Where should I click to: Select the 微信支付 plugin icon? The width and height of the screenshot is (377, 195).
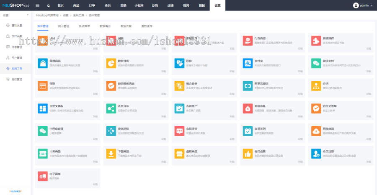click(x=316, y=63)
